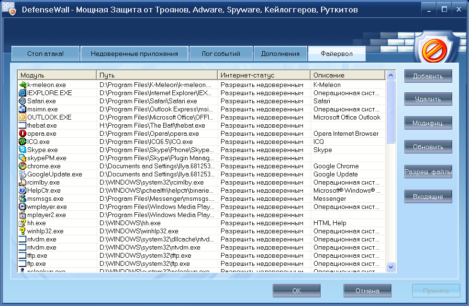
Task: Open Разреш. файлы button
Action: (428, 172)
